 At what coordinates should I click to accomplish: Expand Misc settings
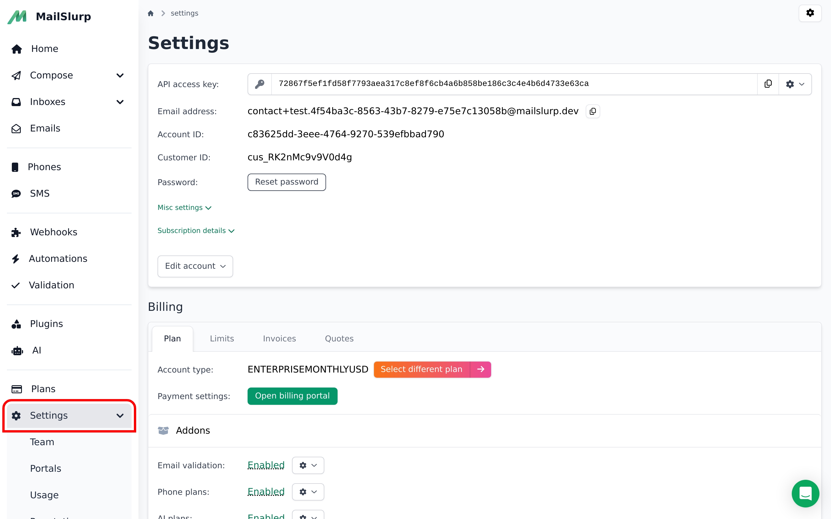[x=184, y=208]
